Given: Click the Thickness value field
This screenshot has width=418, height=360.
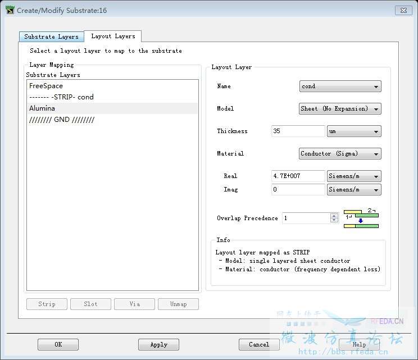Looking at the screenshot, I should (298, 131).
